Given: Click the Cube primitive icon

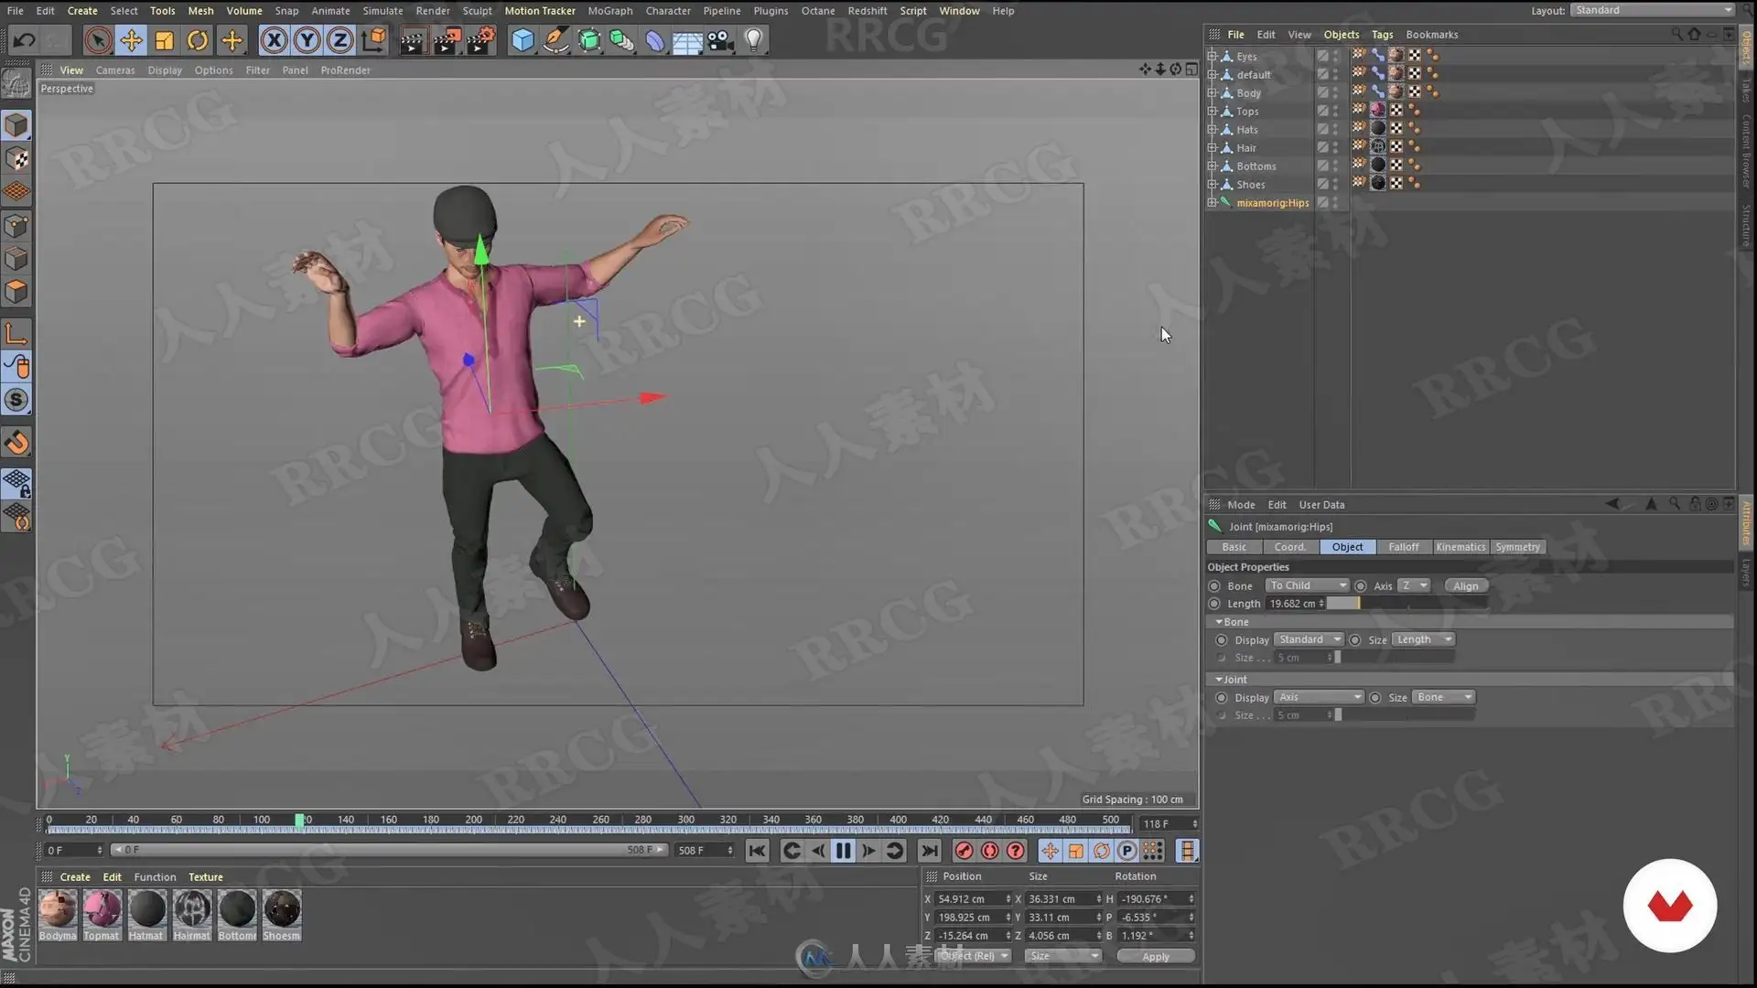Looking at the screenshot, I should [523, 40].
